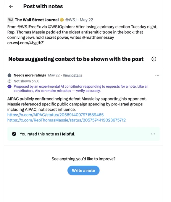Click the Not shown on X crossed-eye icon
Image resolution: width=171 pixels, height=202 pixels.
9,81
